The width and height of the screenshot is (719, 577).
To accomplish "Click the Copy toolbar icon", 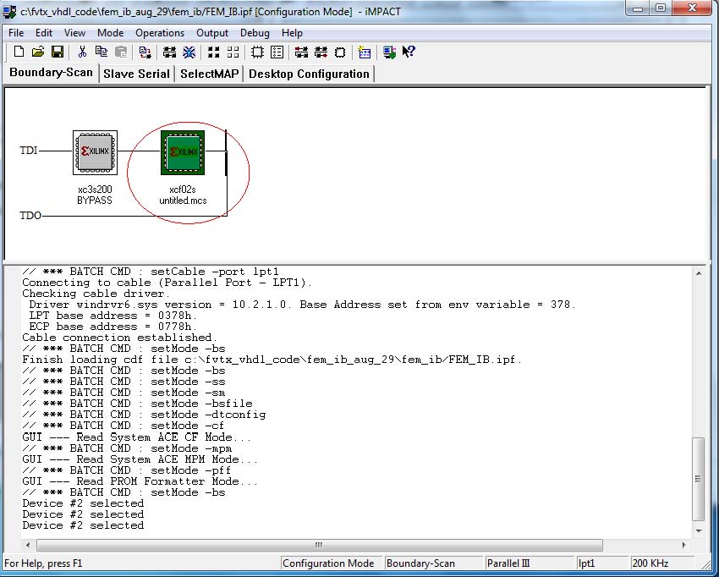I will point(101,52).
